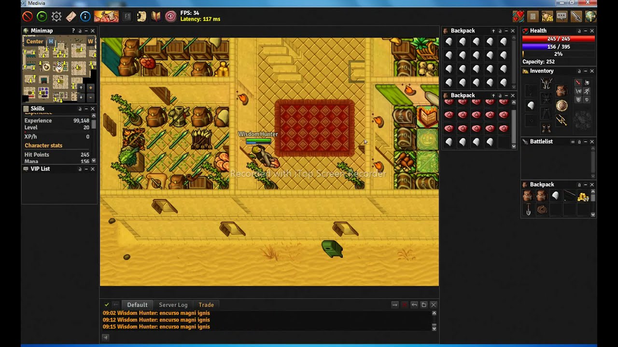Collapse the Inventory panel
The width and height of the screenshot is (618, 347).
pyautogui.click(x=585, y=71)
